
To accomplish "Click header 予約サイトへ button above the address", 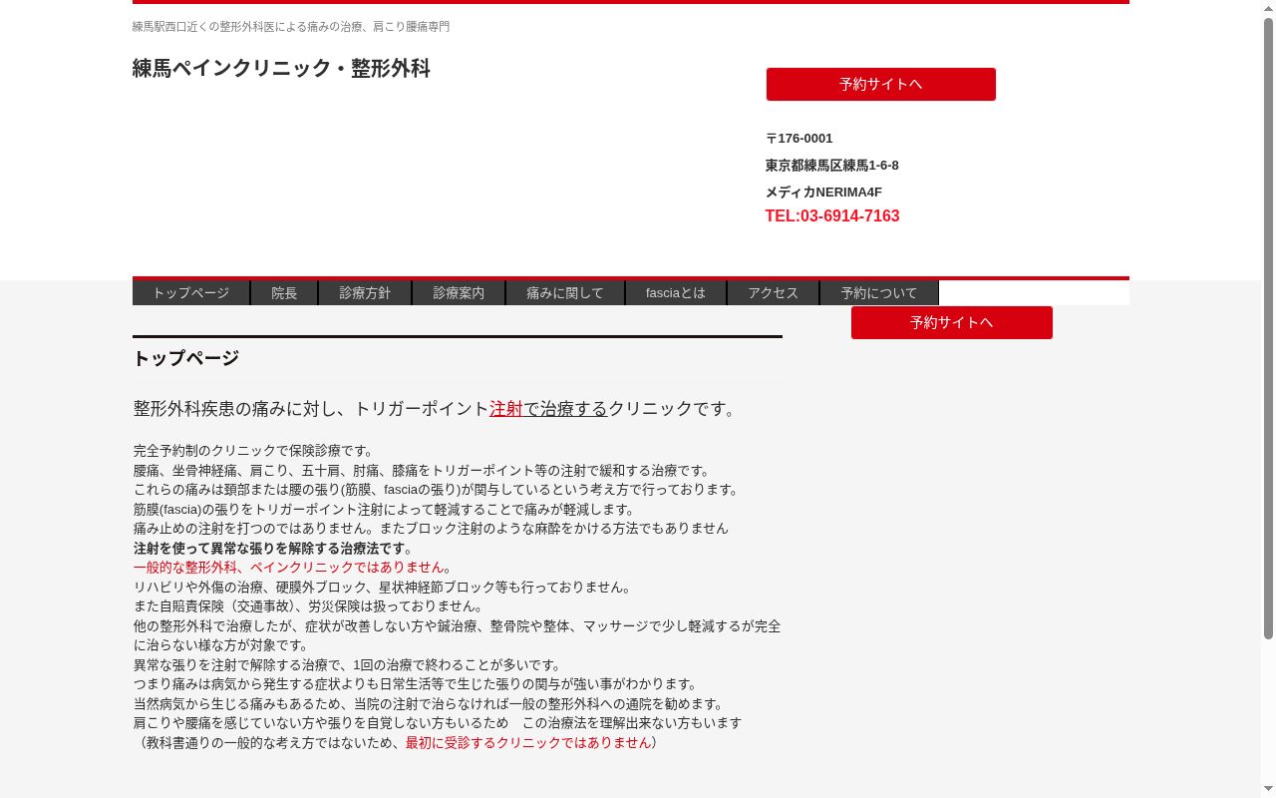I will click(x=881, y=84).
